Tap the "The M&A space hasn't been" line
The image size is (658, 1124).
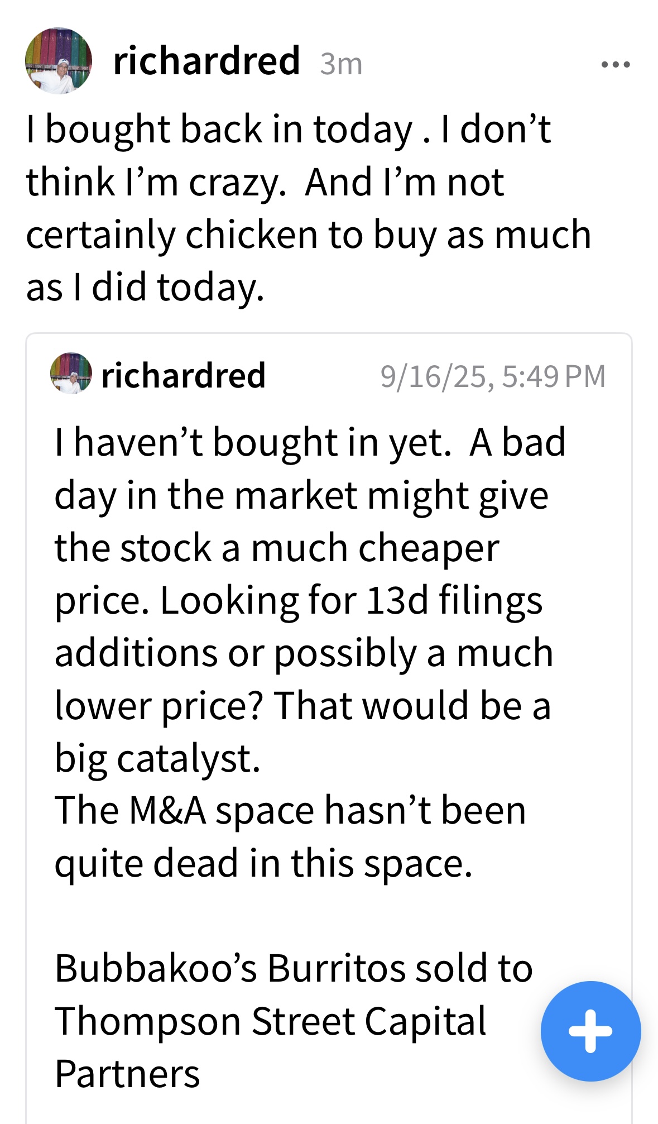[x=290, y=810]
